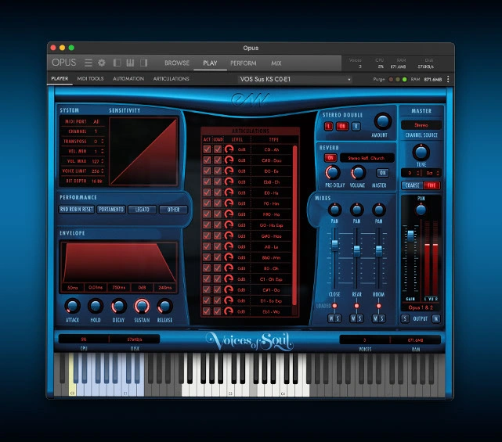
Task: Uncheck LOAD checkbox for C0 - Ah
Action: click(218, 149)
